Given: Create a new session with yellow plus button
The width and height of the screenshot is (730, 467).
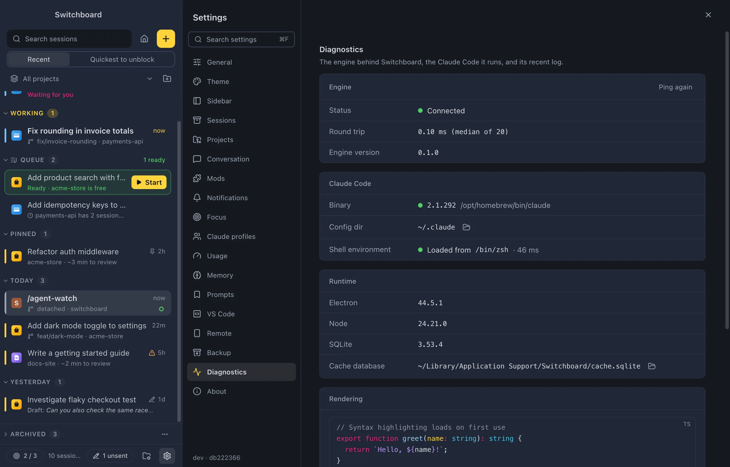Looking at the screenshot, I should (166, 39).
